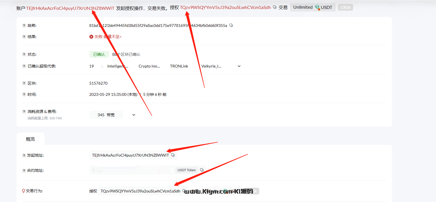Copy the address in the 发起地址 row
436x202 pixels.
[x=173, y=155]
